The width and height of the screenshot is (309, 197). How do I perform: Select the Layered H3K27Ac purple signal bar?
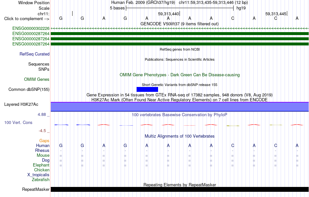pyautogui.click(x=180, y=107)
